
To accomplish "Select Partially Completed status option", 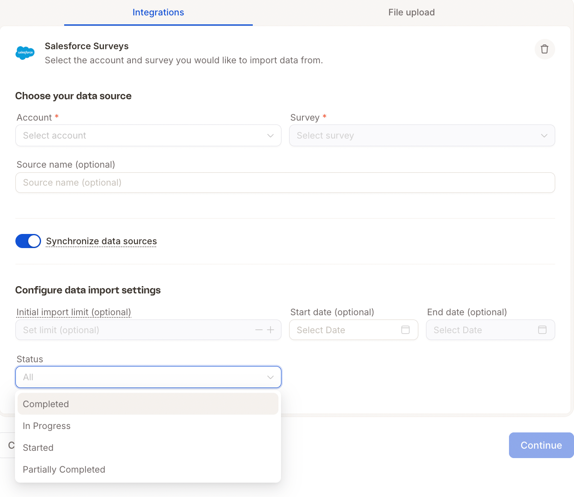I will (x=148, y=469).
